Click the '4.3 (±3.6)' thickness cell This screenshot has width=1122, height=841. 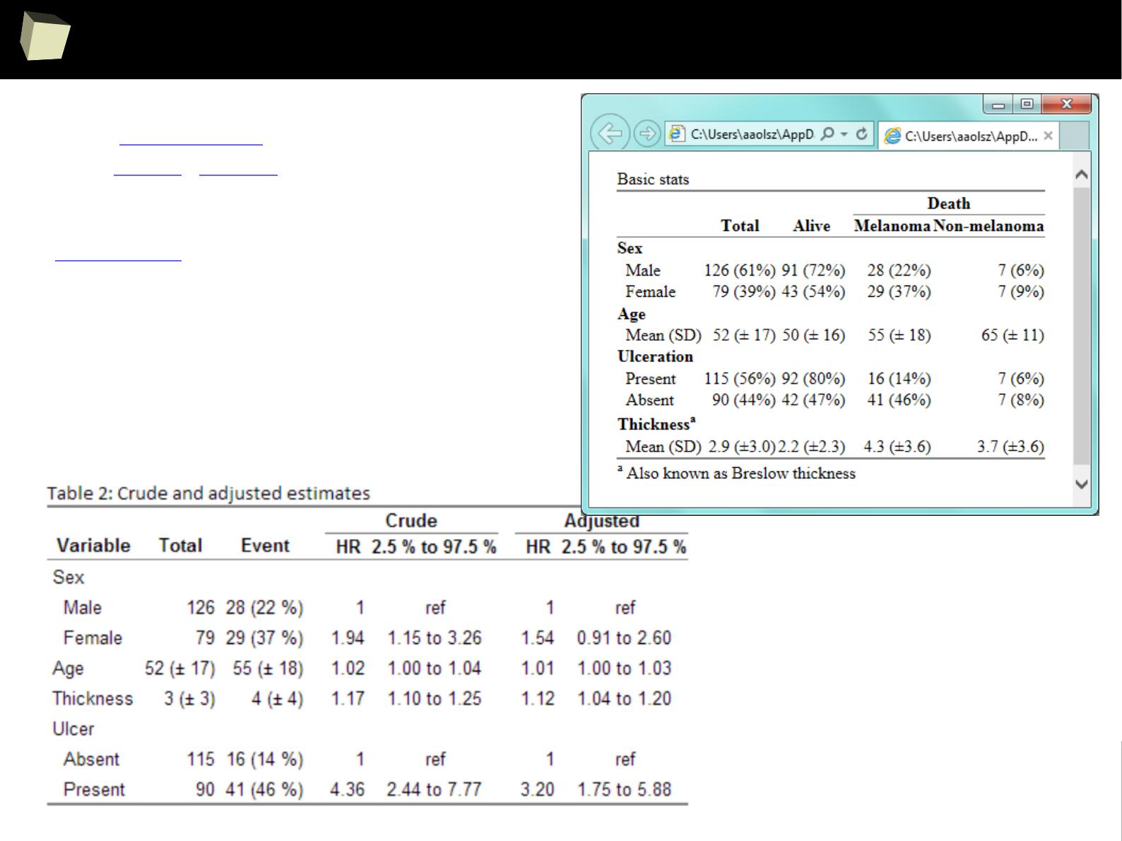(897, 447)
